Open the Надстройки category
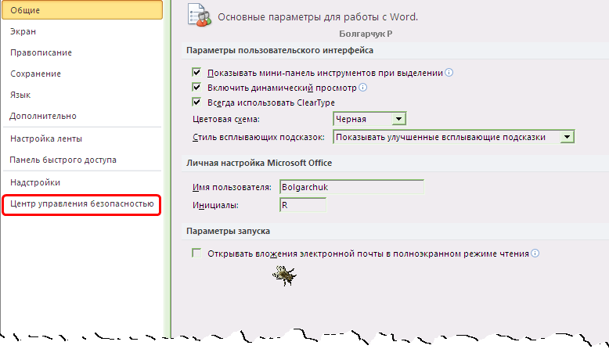The width and height of the screenshot is (609, 349). 35,182
